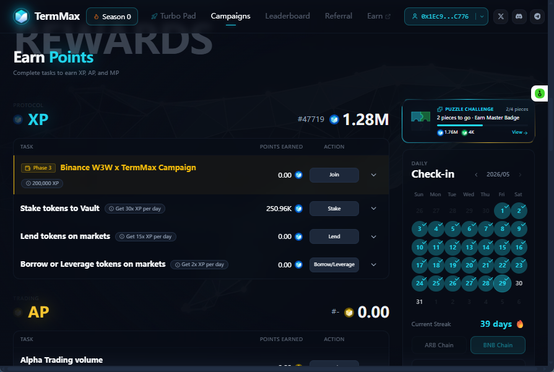Screen dimensions: 554x372
Task: Click the Alpha Trading volume task
Action: 61,360
